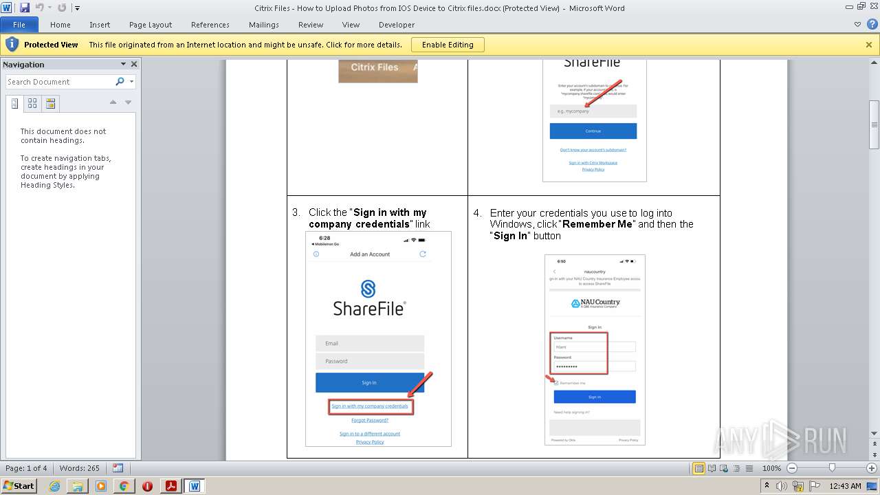Open Find options dropdown next to magnifier
This screenshot has height=495, width=880.
[x=131, y=82]
